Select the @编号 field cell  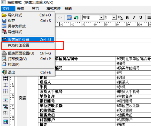point(133,63)
